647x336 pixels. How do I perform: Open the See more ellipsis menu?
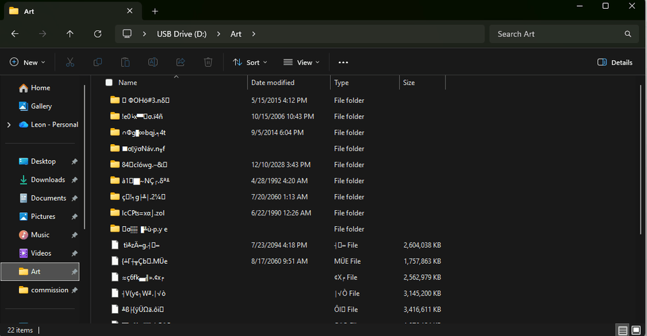pyautogui.click(x=343, y=62)
